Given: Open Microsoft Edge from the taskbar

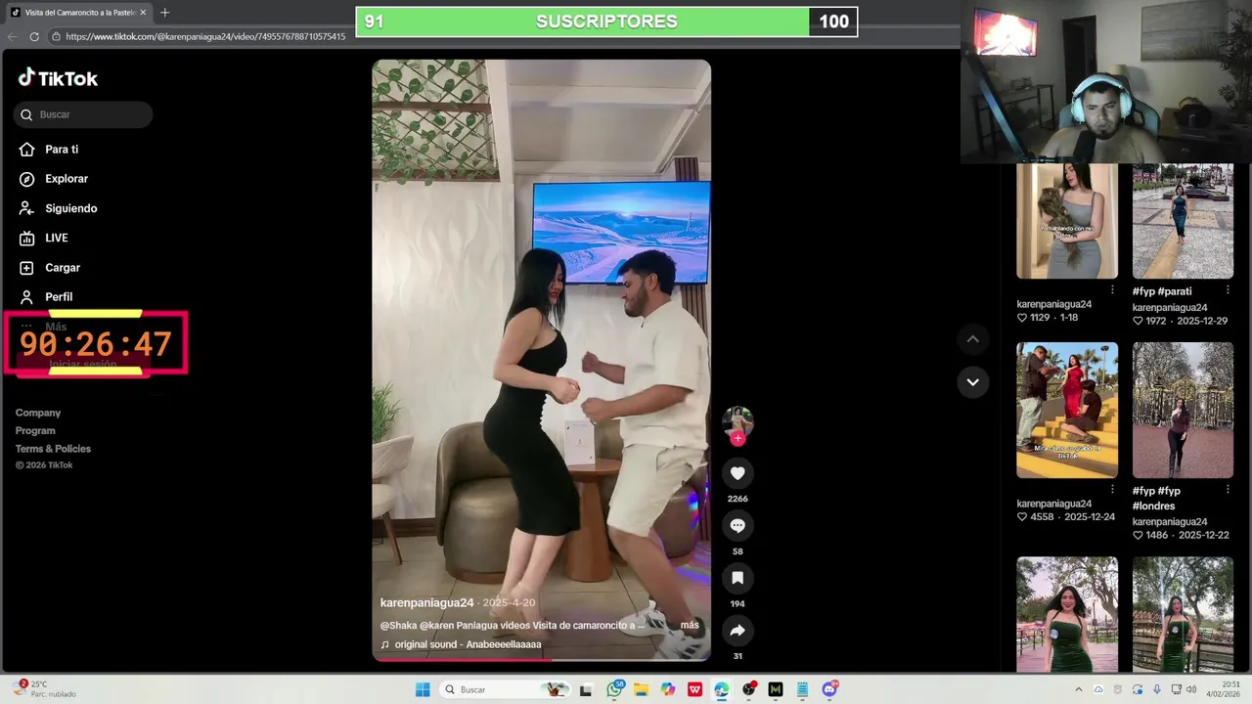Looking at the screenshot, I should coord(722,689).
